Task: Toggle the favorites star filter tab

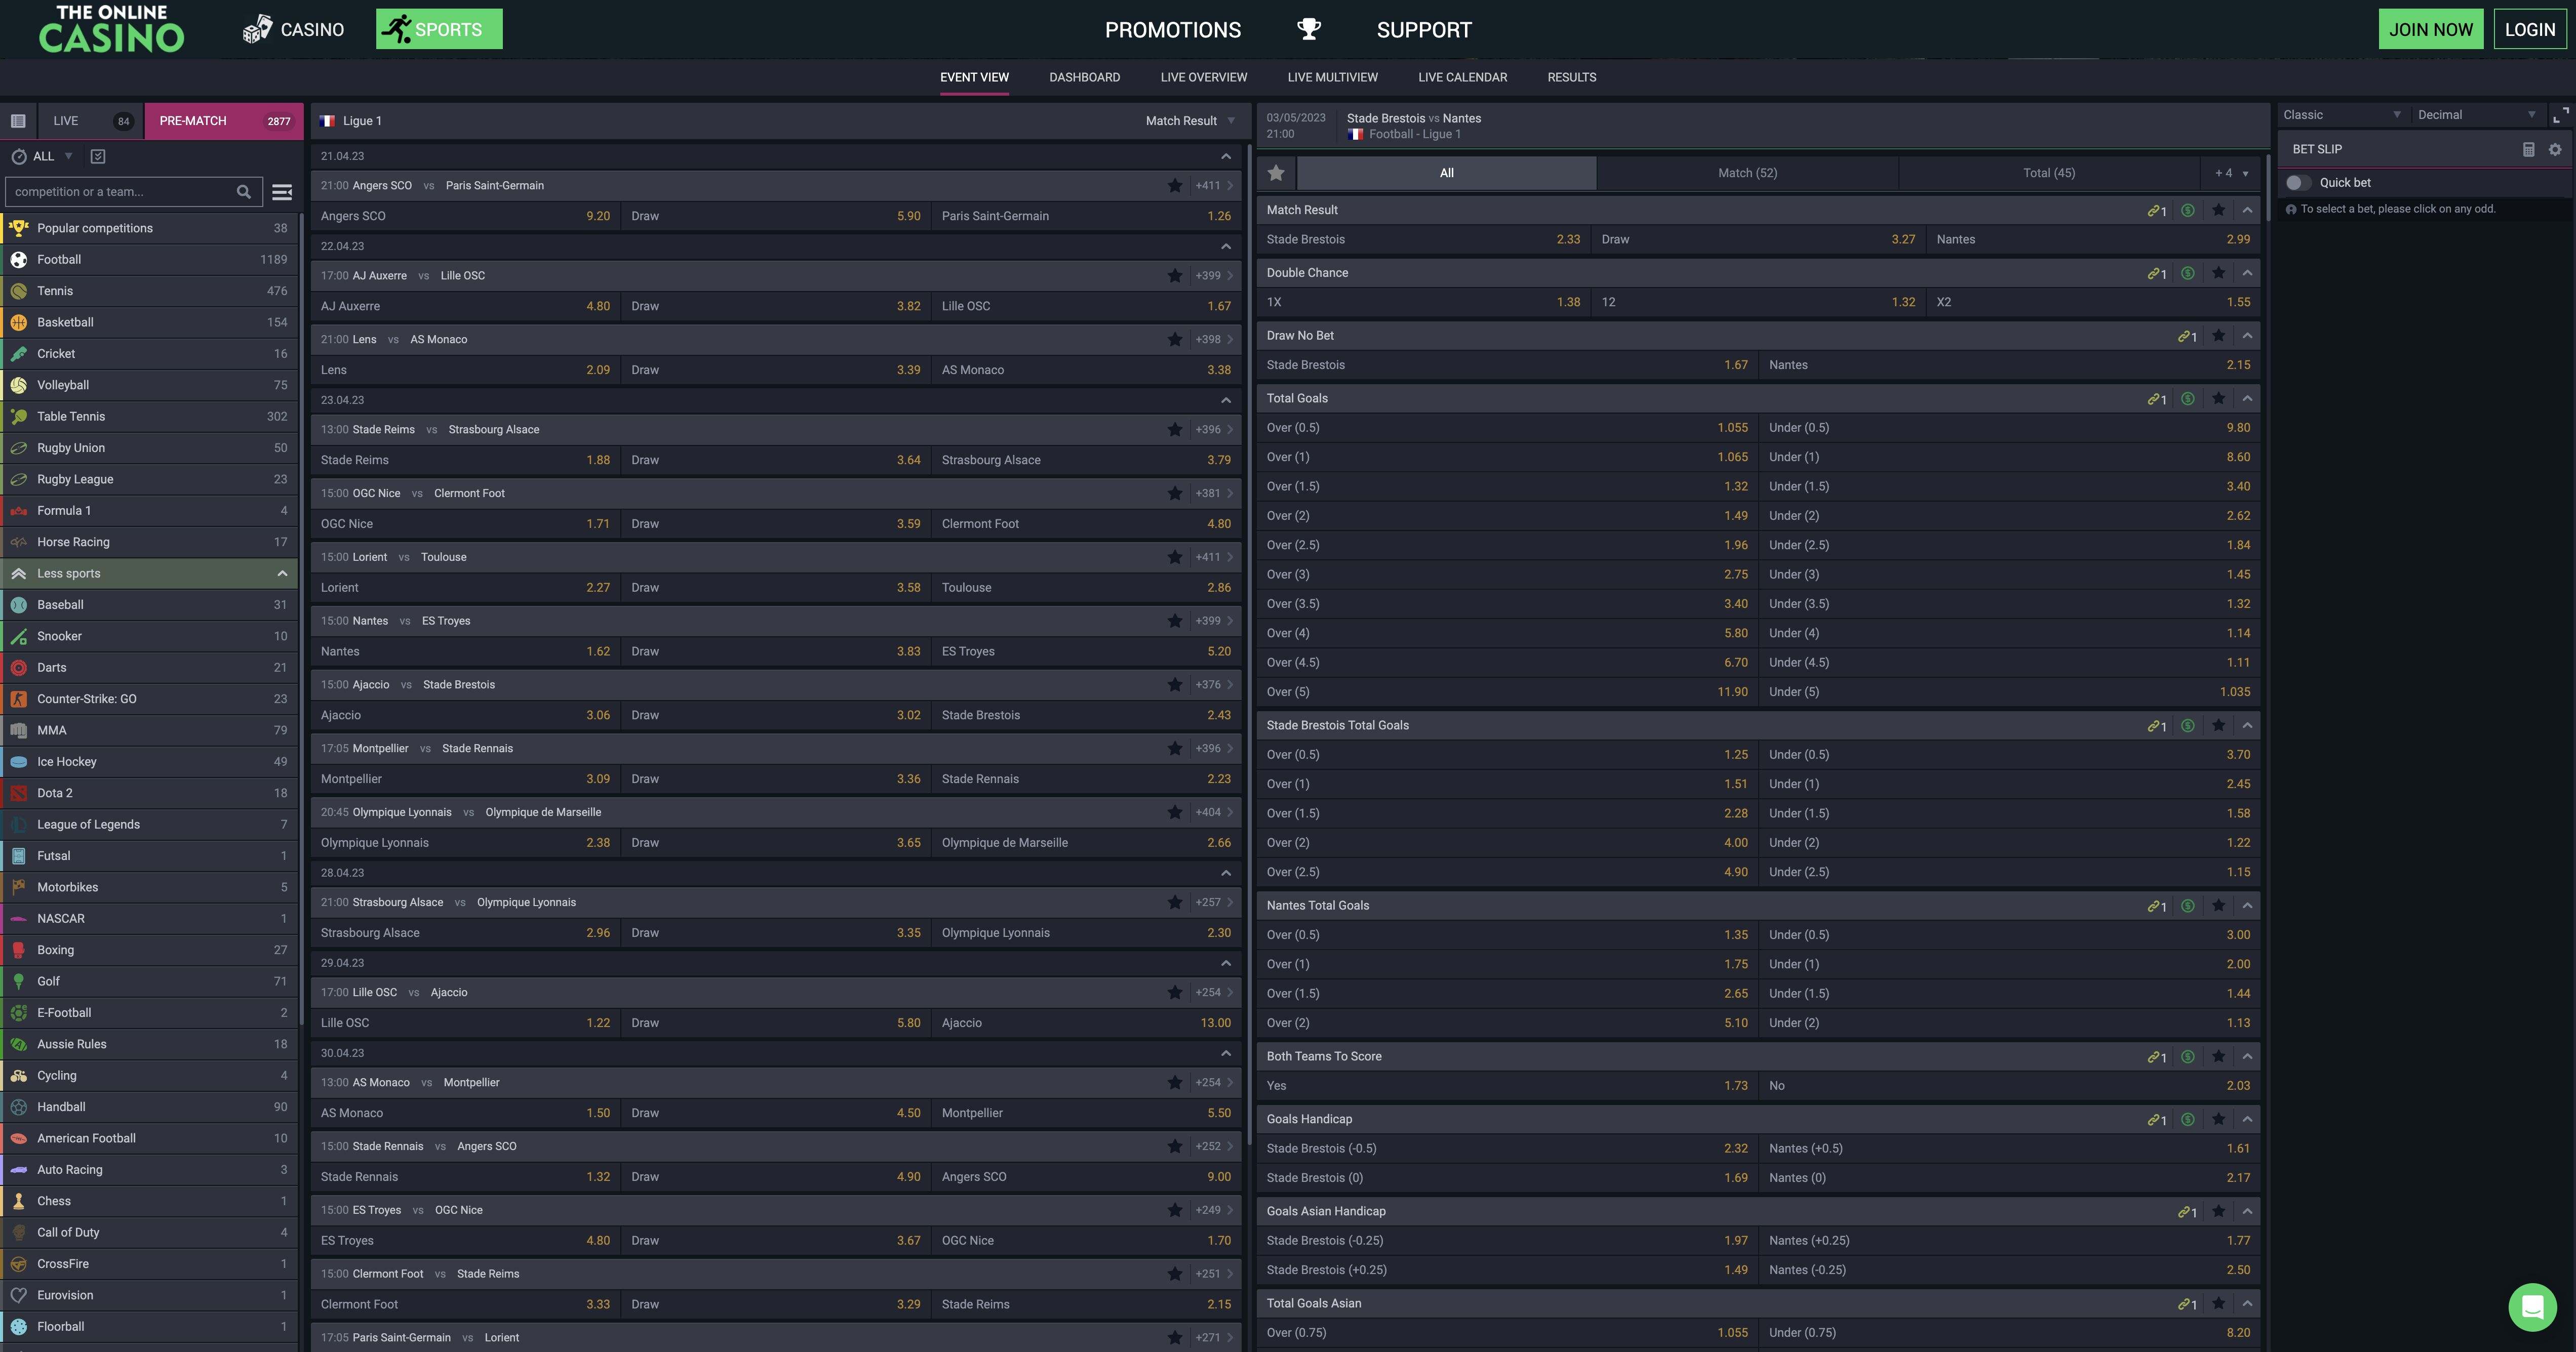Action: click(x=1276, y=173)
